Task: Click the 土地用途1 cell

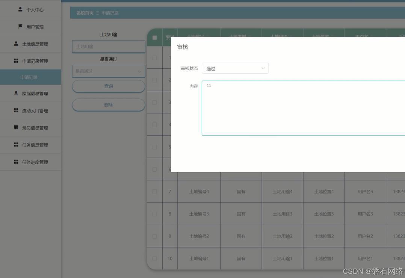Action: (x=283, y=258)
